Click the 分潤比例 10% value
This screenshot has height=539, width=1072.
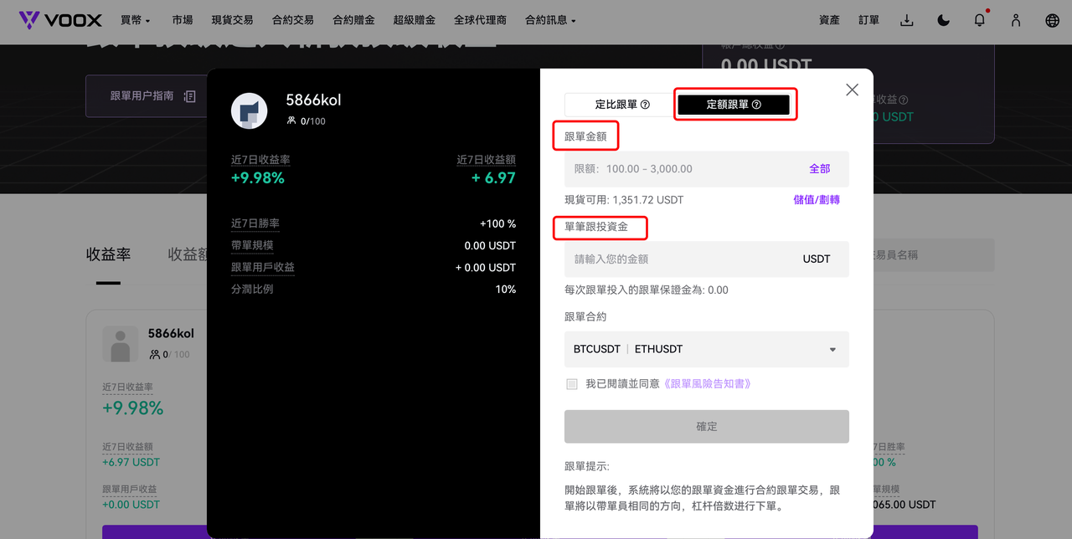506,289
